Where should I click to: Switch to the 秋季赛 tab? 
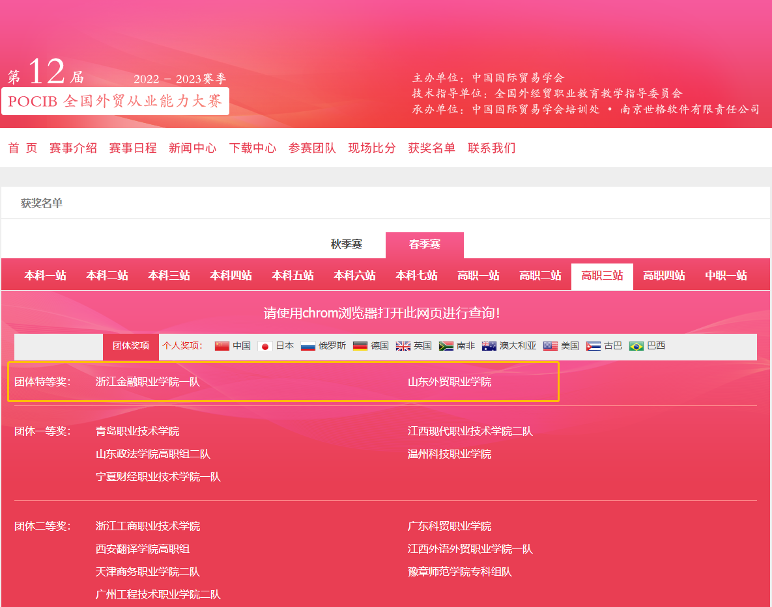(x=347, y=245)
